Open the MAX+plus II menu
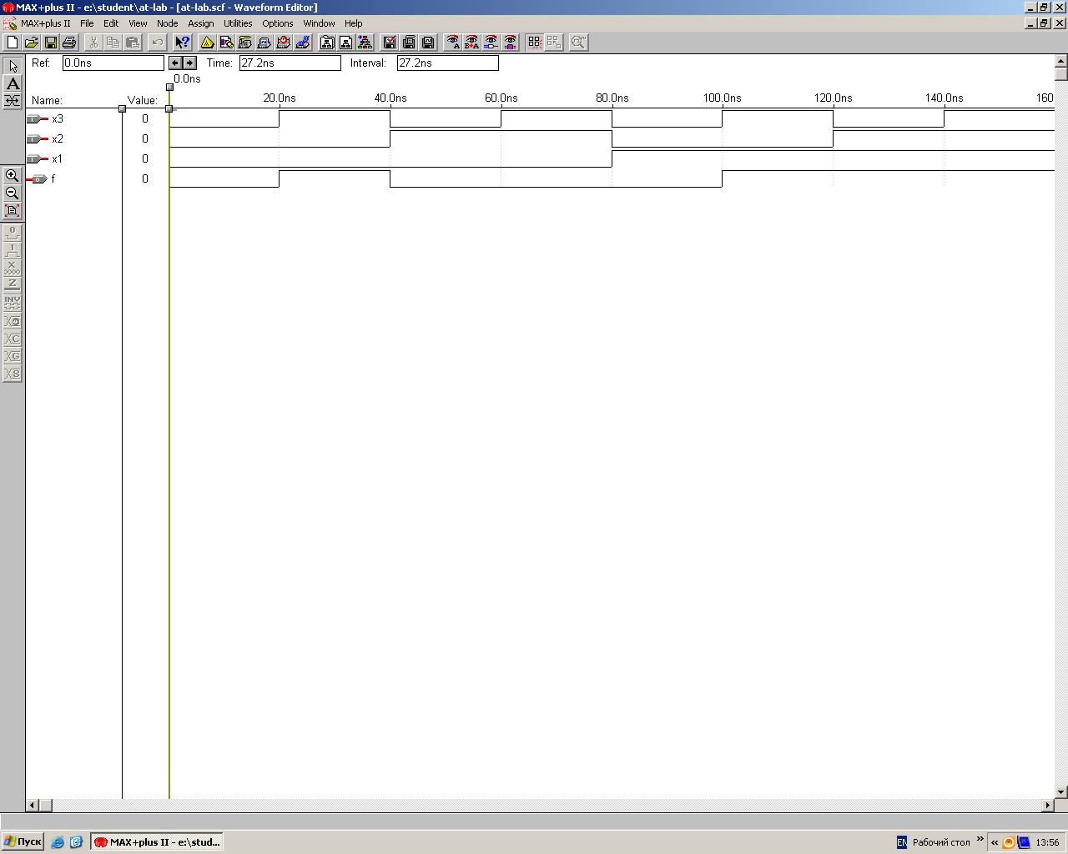This screenshot has width=1068, height=854. point(46,23)
